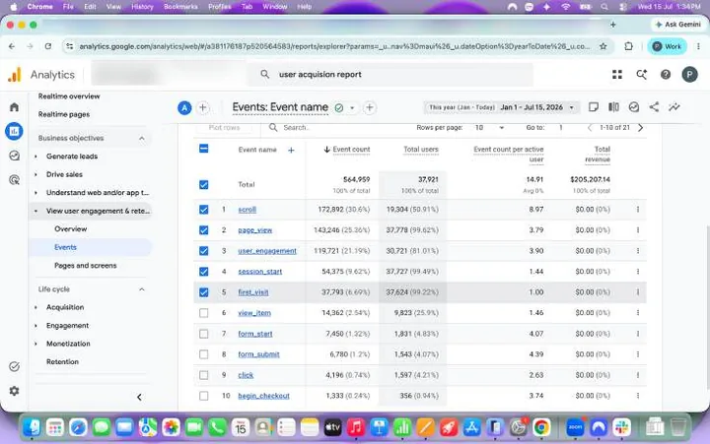
Task: Open the form_submit event link
Action: 258,354
